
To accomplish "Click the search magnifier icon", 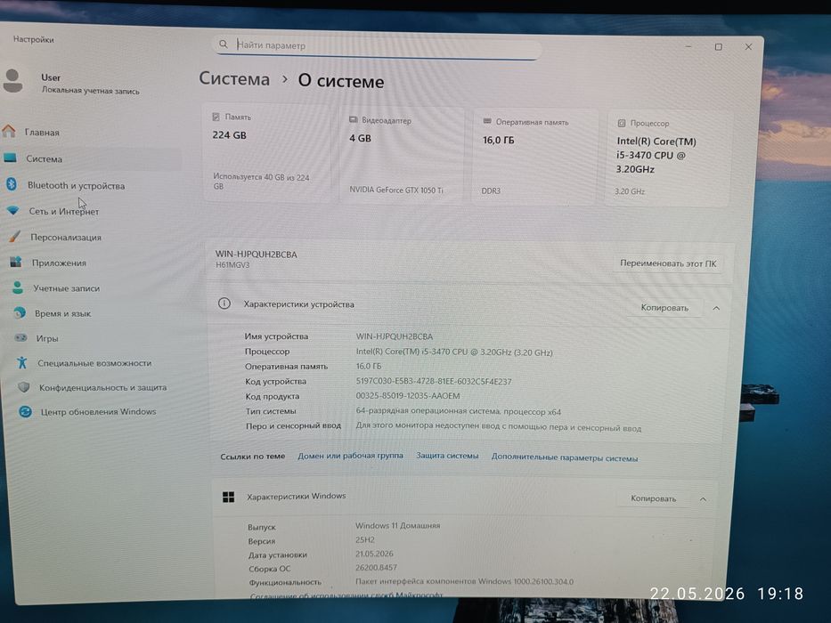I will pos(224,44).
